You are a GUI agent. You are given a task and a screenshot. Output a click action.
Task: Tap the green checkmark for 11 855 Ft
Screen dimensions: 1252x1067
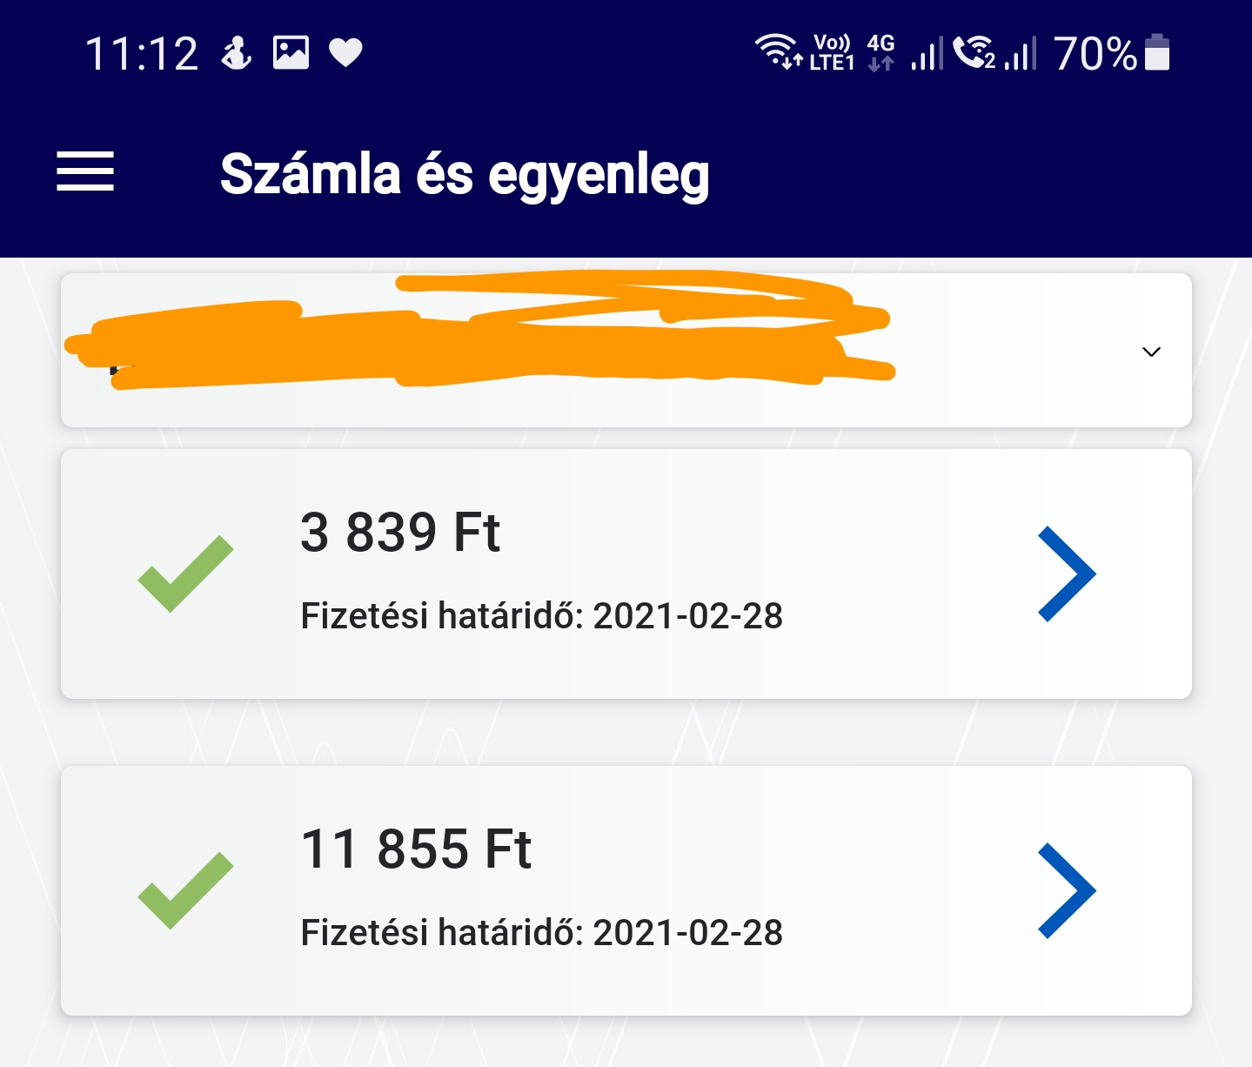[x=185, y=890]
